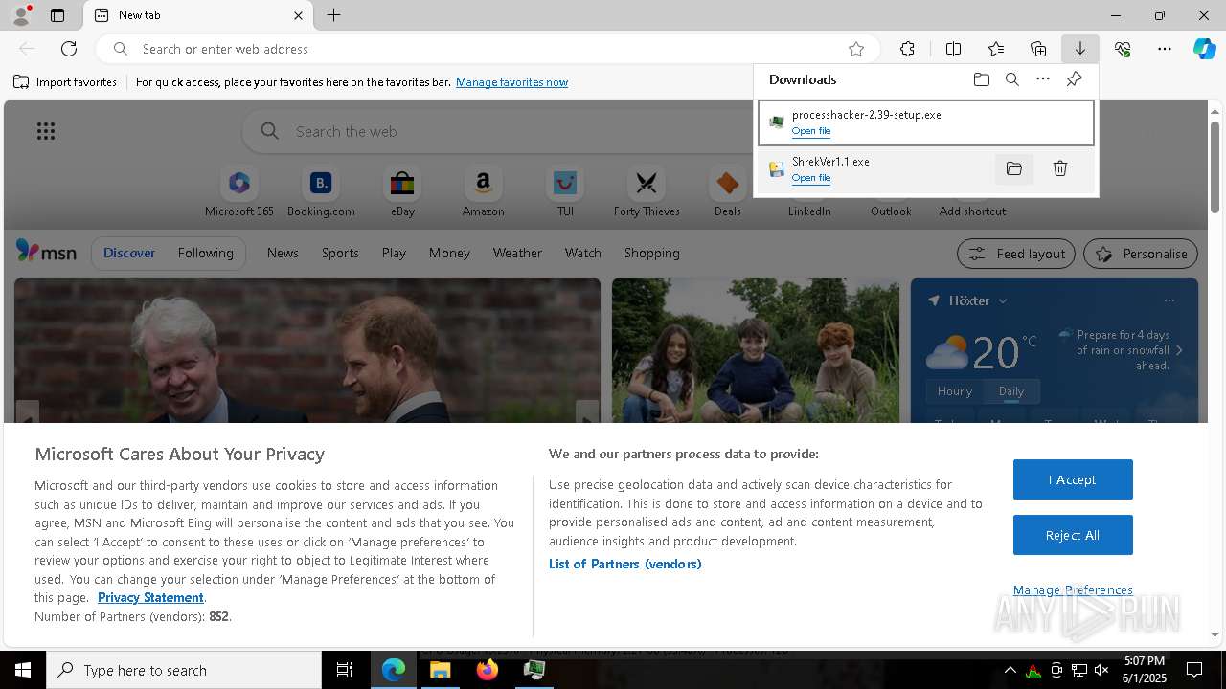The image size is (1226, 689).
Task: Select the Following tab
Action: pos(205,253)
